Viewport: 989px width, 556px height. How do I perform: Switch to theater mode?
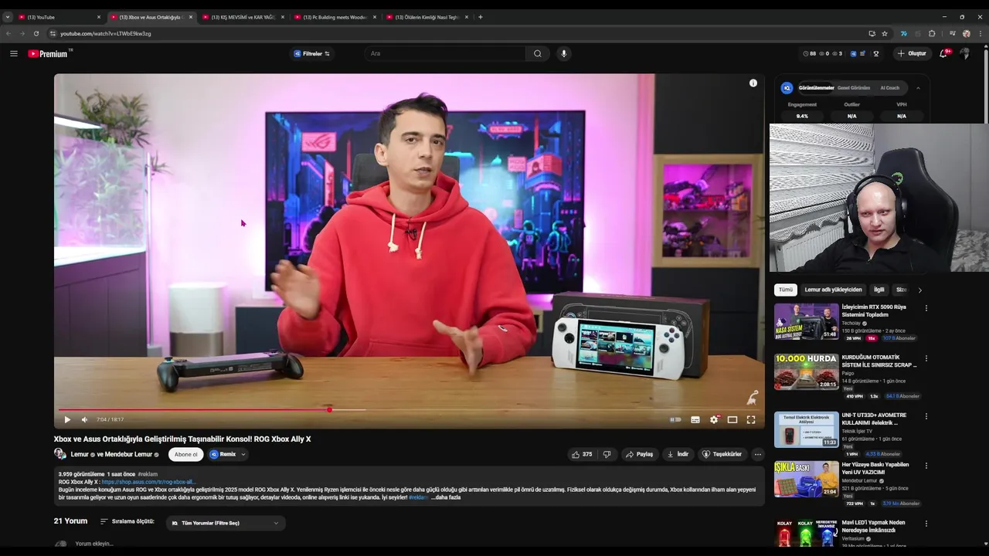click(732, 419)
